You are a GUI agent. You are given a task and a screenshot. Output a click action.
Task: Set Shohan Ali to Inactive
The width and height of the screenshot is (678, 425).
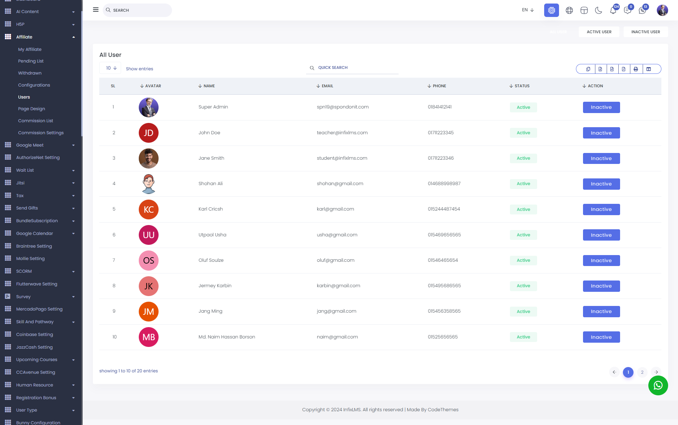601,184
